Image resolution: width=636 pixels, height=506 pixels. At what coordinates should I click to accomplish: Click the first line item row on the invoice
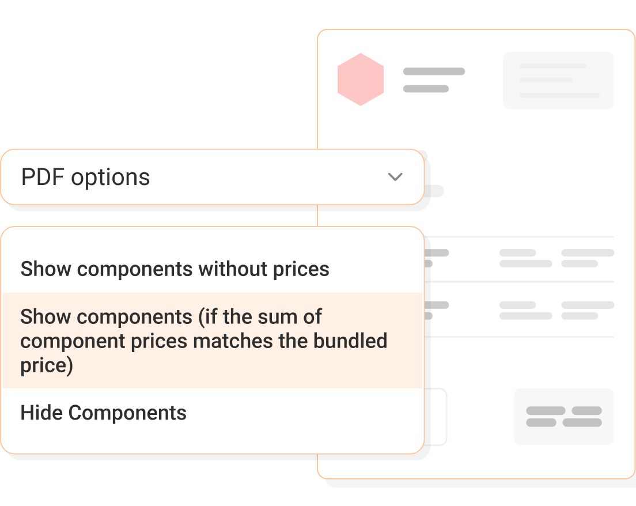click(524, 258)
